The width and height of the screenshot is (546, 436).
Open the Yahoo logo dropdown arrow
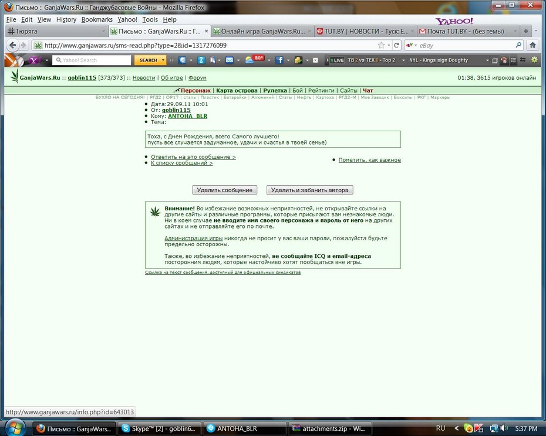(x=46, y=60)
